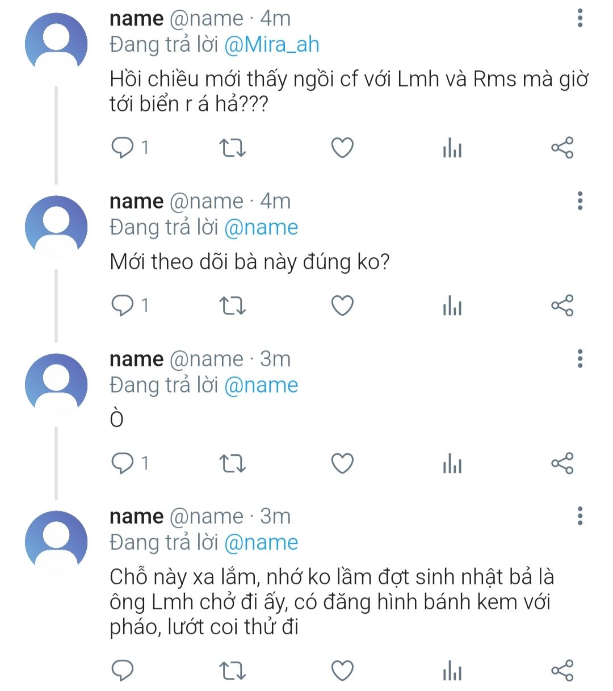Share the "Chỗ này xa lắm" tweet

(x=562, y=671)
